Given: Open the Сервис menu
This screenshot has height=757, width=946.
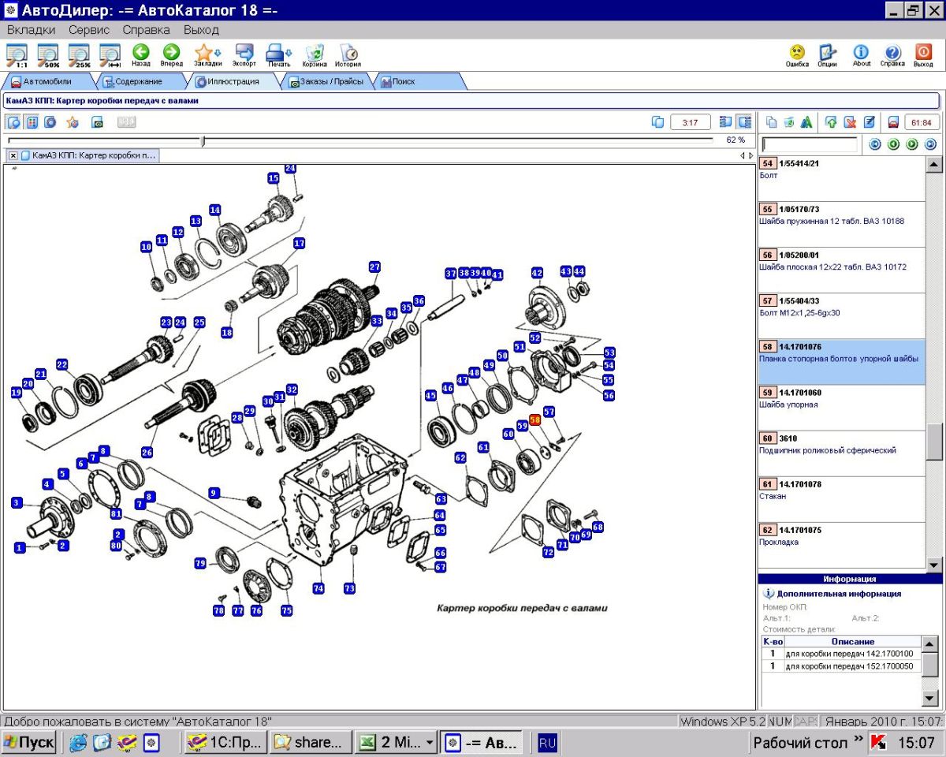Looking at the screenshot, I should click(89, 30).
